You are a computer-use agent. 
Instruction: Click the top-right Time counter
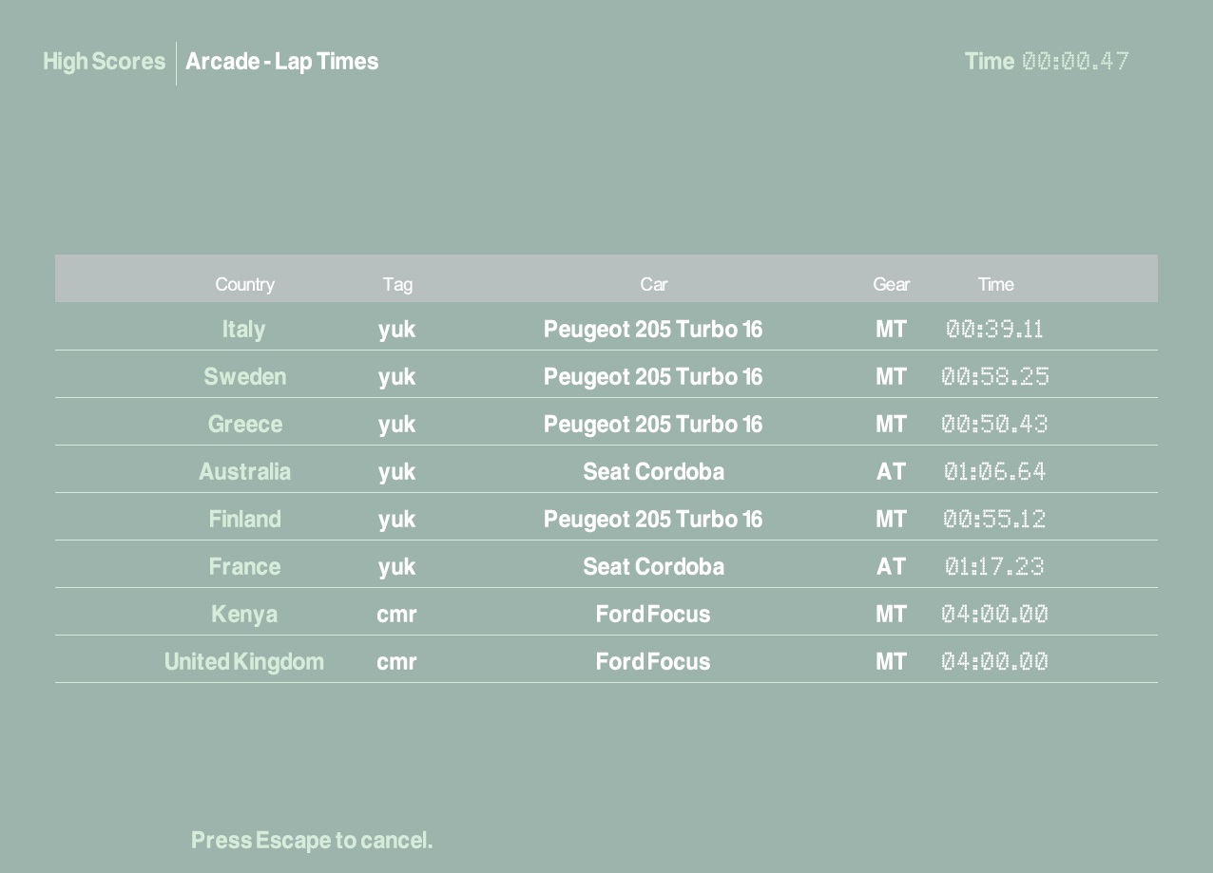coord(1074,62)
